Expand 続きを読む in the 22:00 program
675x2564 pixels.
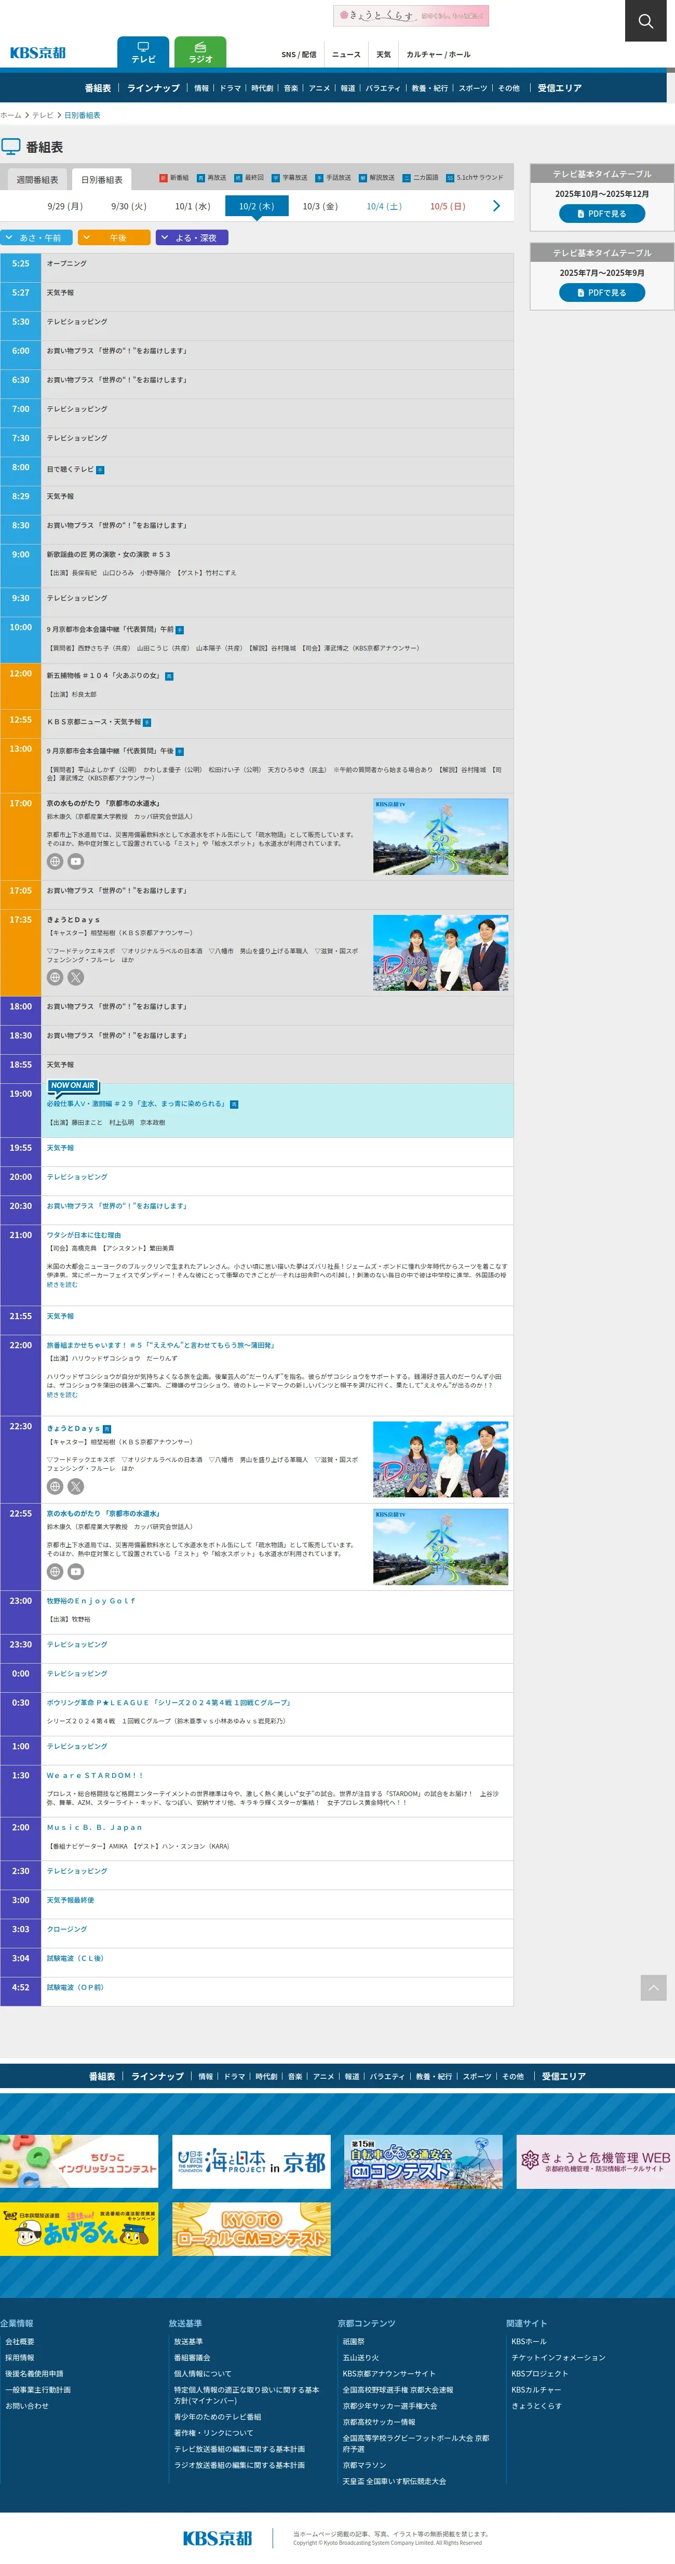[x=62, y=1394]
